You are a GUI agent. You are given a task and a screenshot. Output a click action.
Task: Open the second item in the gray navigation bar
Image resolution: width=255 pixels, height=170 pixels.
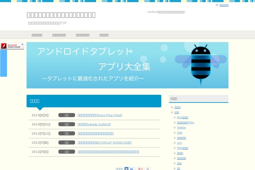pos(59,35)
